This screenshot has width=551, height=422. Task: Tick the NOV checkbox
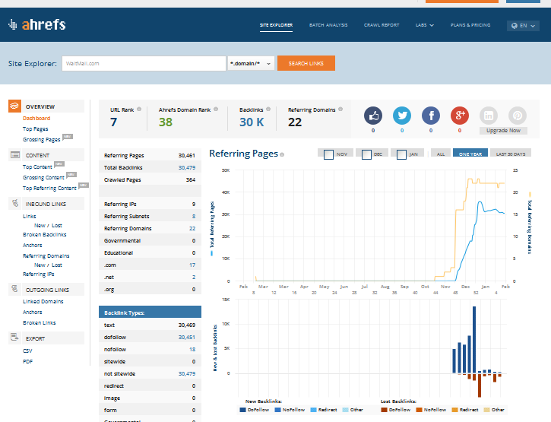[x=328, y=154]
